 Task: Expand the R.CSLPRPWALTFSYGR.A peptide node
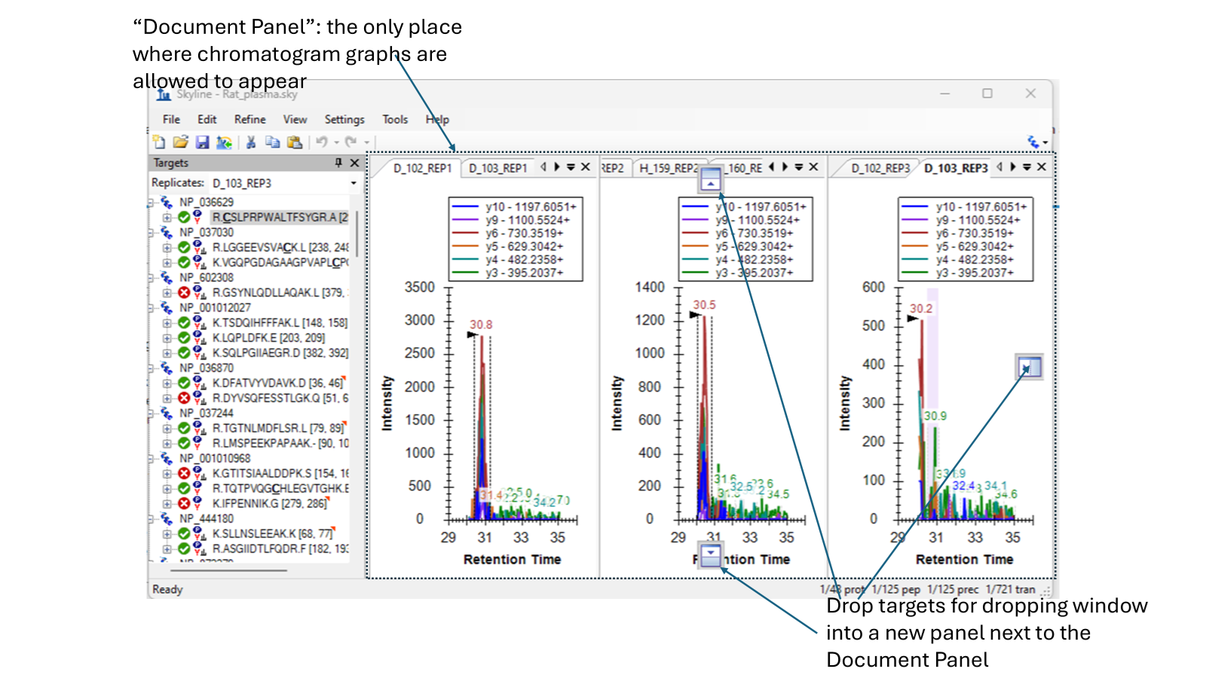[167, 217]
